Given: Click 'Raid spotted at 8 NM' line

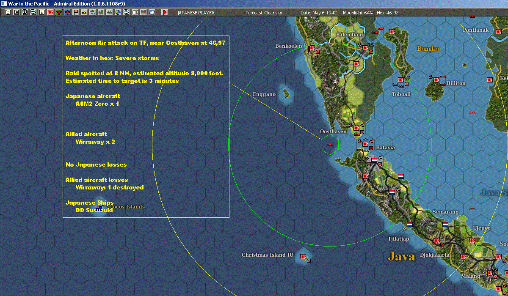Looking at the screenshot, I should point(144,73).
